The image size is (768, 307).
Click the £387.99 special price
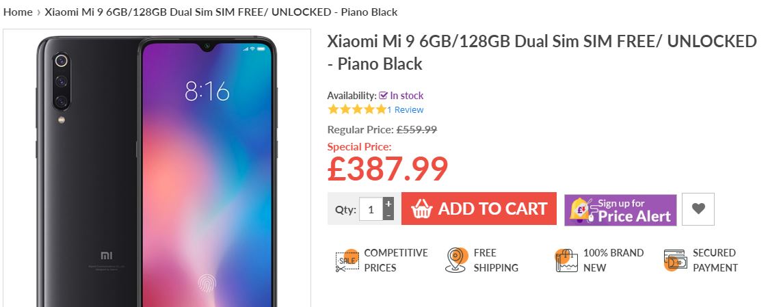388,169
